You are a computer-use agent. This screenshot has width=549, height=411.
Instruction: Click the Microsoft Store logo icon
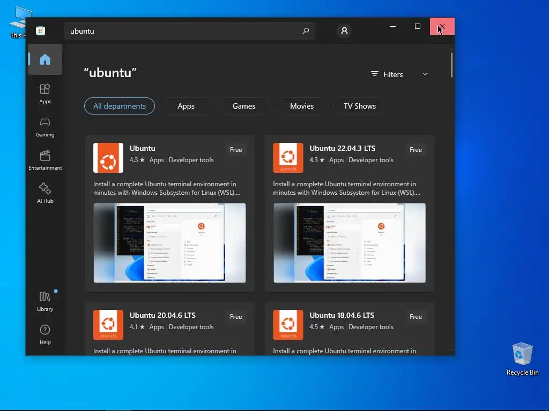point(41,31)
